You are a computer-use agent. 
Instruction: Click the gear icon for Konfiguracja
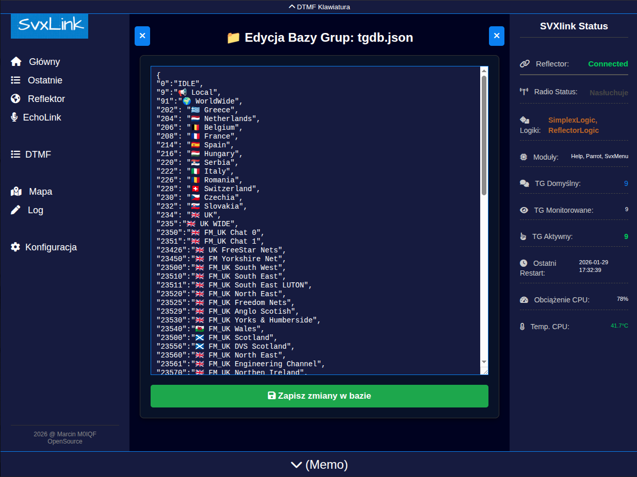coord(16,247)
